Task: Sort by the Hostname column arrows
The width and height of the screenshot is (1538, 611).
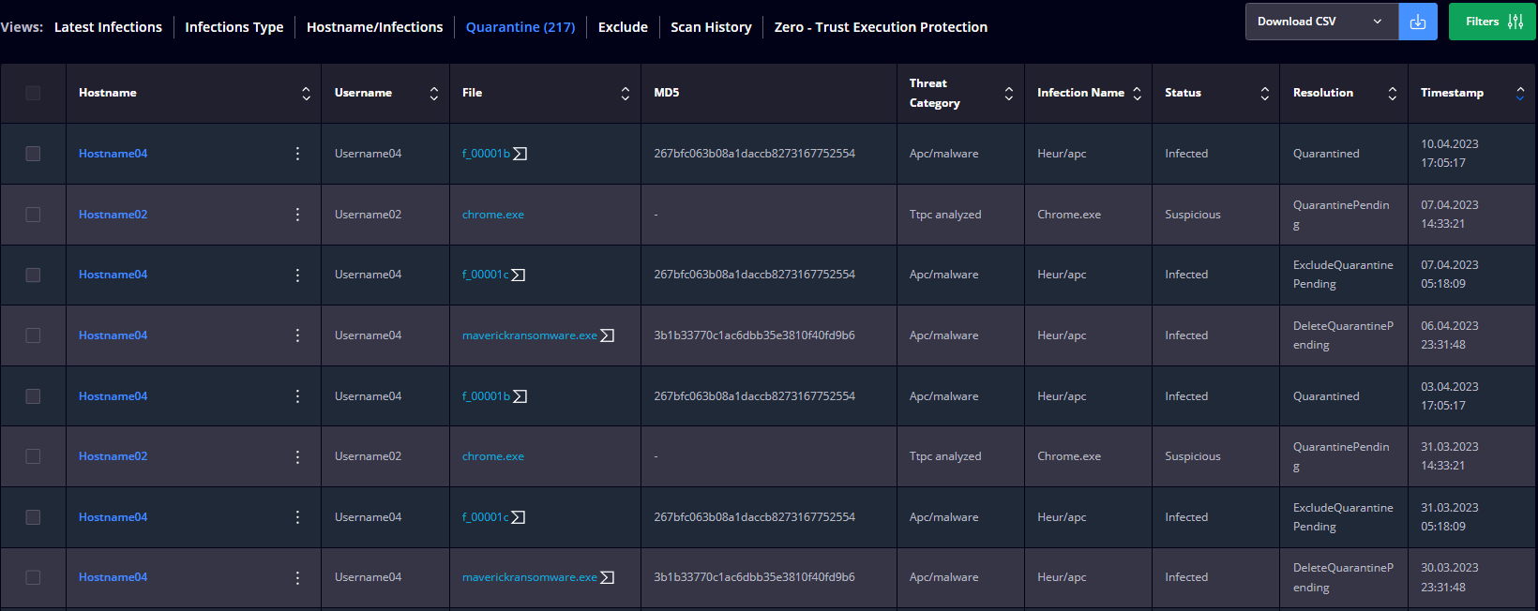Action: coord(306,93)
